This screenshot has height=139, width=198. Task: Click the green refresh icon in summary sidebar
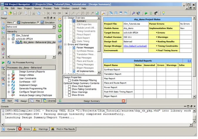click(x=60, y=36)
